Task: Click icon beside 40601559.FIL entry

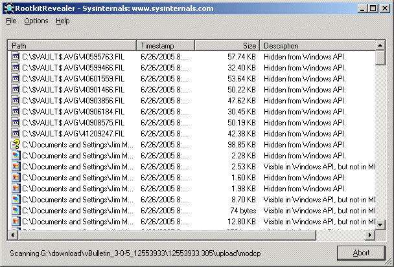Action: click(16, 79)
